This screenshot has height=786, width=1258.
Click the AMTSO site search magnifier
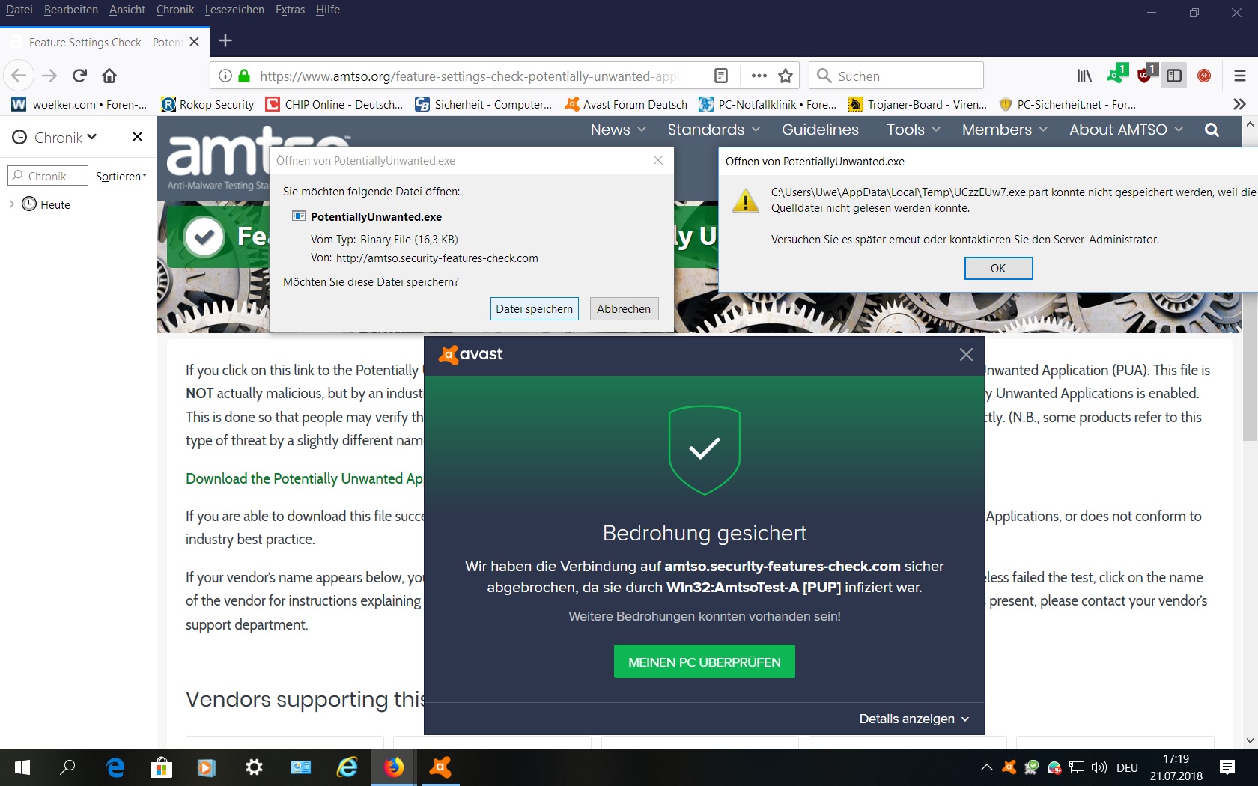tap(1212, 130)
